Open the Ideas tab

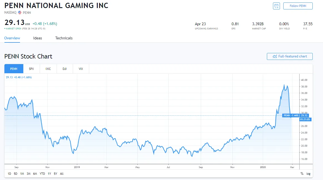(37, 38)
